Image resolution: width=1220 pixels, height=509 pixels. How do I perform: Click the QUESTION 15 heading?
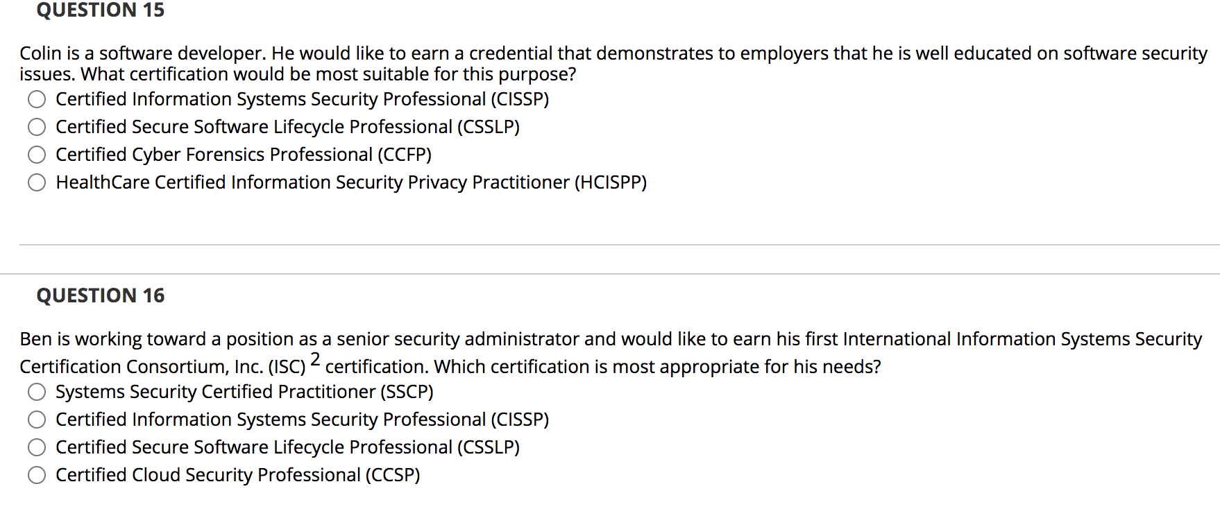click(100, 10)
